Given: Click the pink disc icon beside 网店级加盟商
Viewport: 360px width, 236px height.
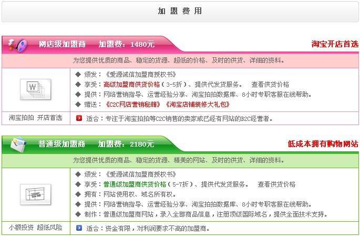Looking at the screenshot, I should (17, 45).
